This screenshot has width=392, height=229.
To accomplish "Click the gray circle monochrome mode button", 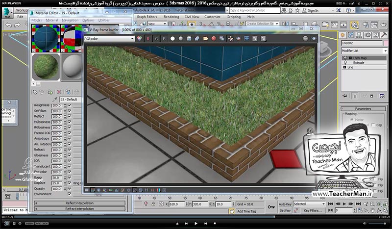I will tap(181, 39).
